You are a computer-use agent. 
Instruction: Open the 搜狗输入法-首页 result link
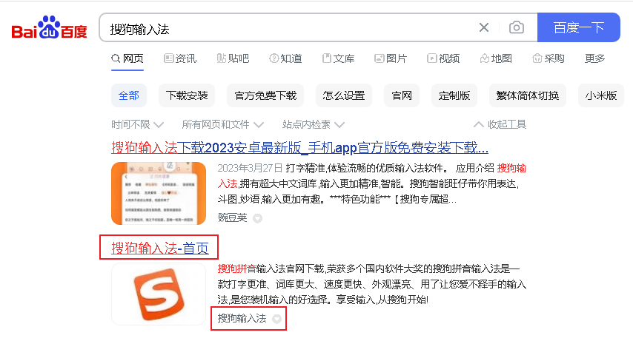click(x=160, y=249)
